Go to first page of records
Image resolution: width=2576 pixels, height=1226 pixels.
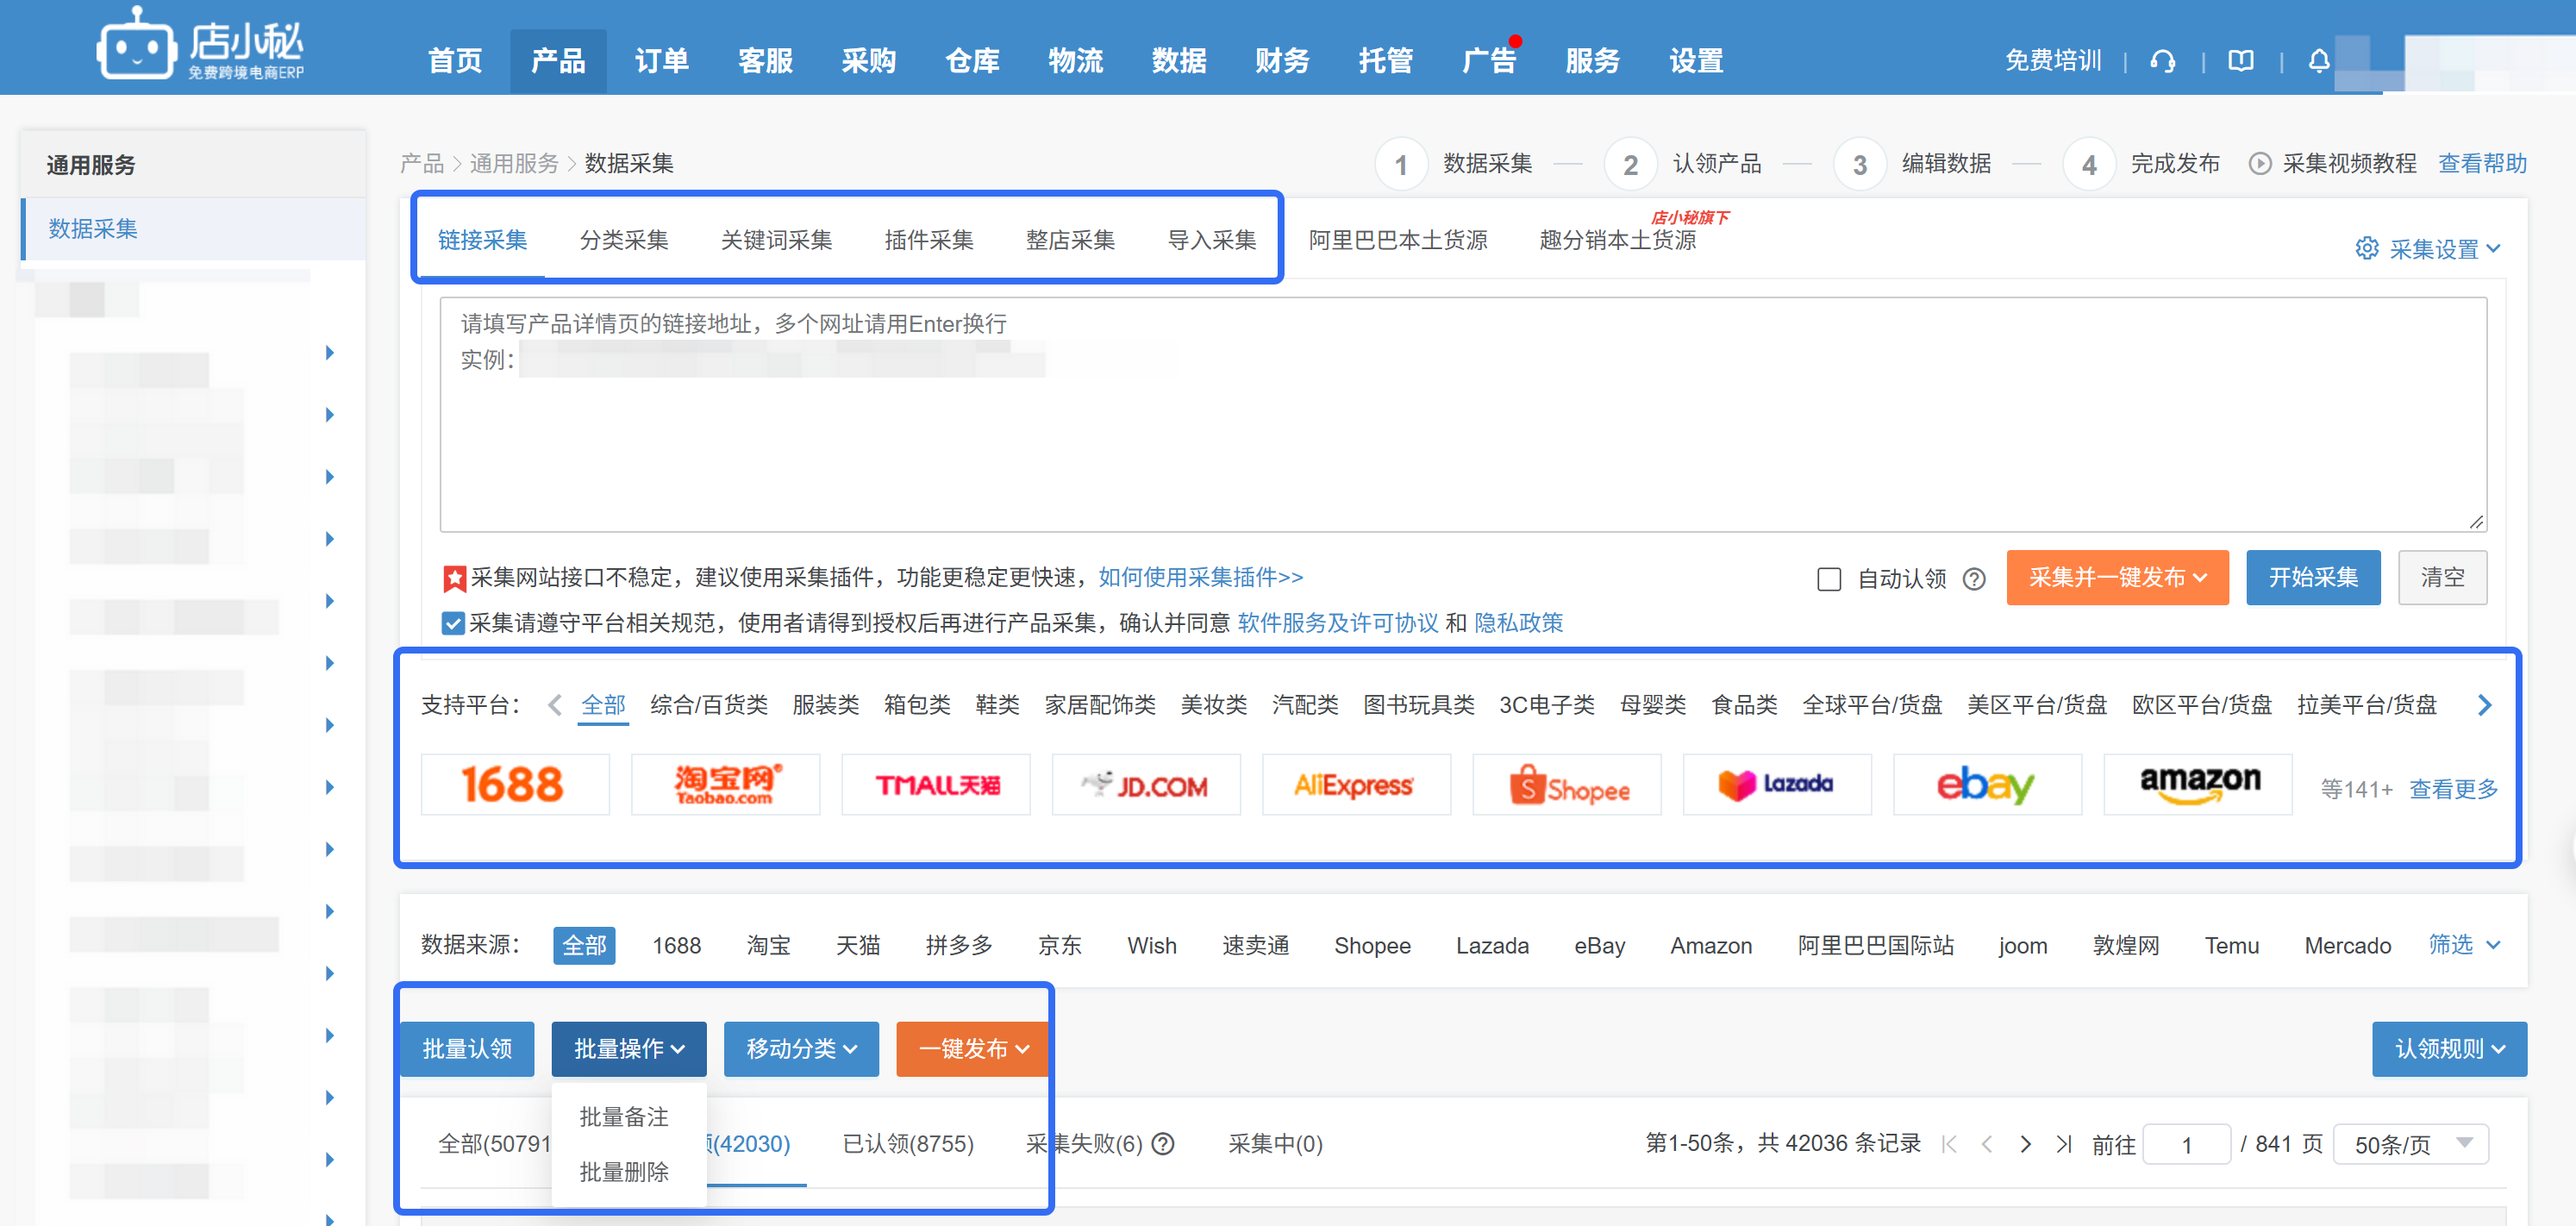click(x=1948, y=1144)
